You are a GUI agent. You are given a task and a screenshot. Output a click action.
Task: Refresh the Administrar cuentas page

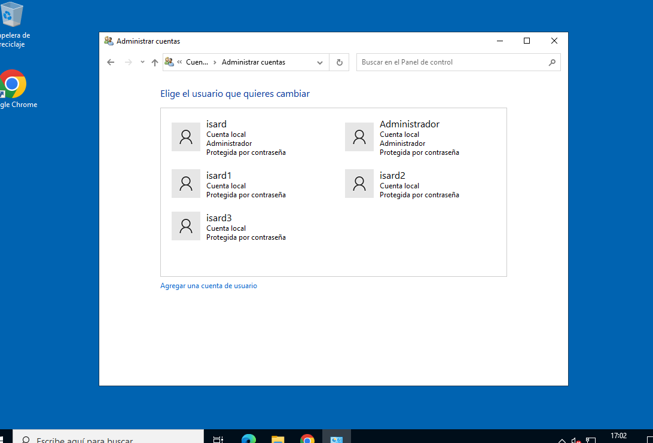[x=339, y=62]
